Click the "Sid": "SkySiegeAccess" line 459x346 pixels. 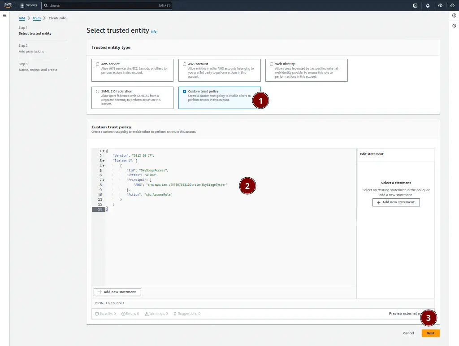(147, 170)
